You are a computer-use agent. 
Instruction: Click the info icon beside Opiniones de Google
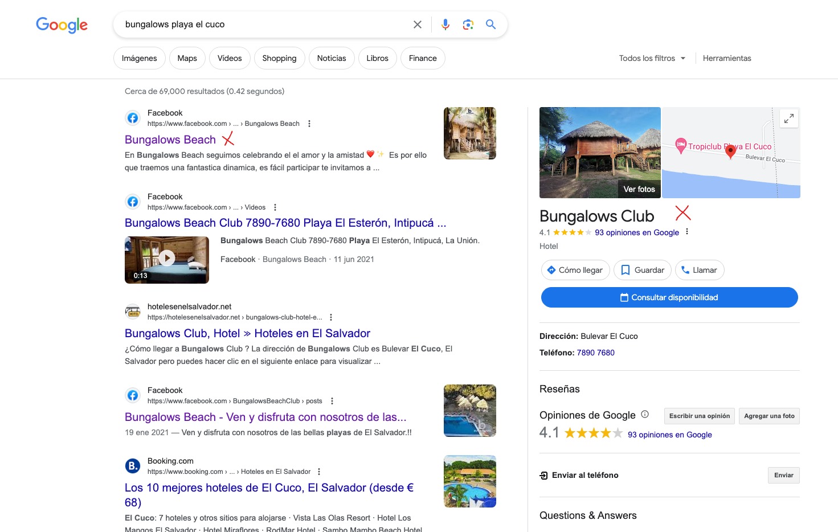(645, 415)
